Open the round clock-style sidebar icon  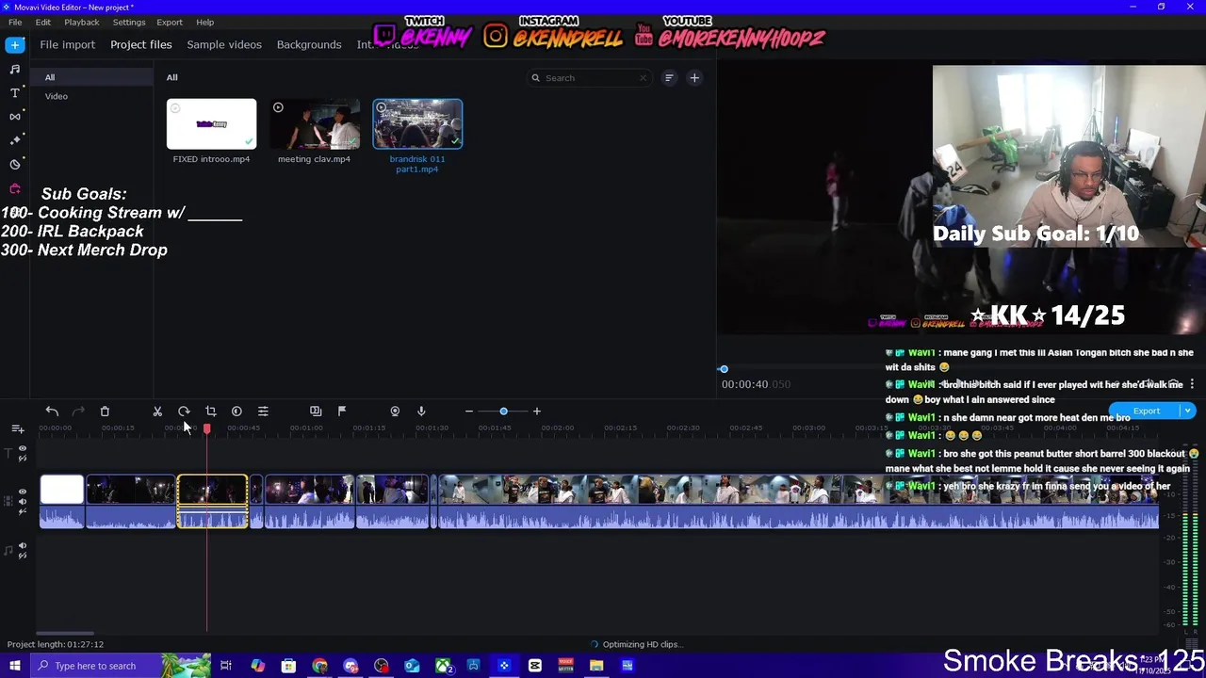[15, 164]
